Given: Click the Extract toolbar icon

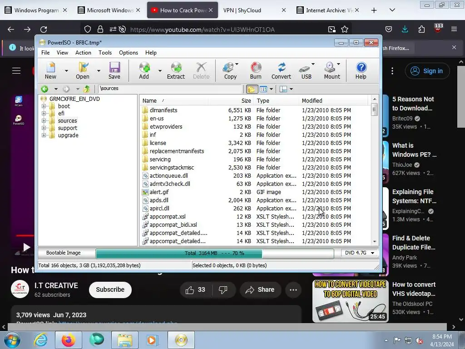Looking at the screenshot, I should 176,67.
